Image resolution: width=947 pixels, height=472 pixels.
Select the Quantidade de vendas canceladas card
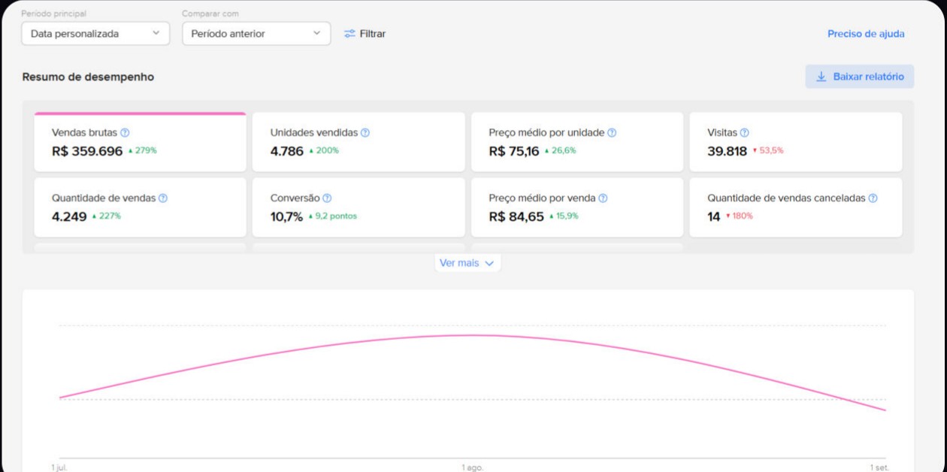click(795, 207)
